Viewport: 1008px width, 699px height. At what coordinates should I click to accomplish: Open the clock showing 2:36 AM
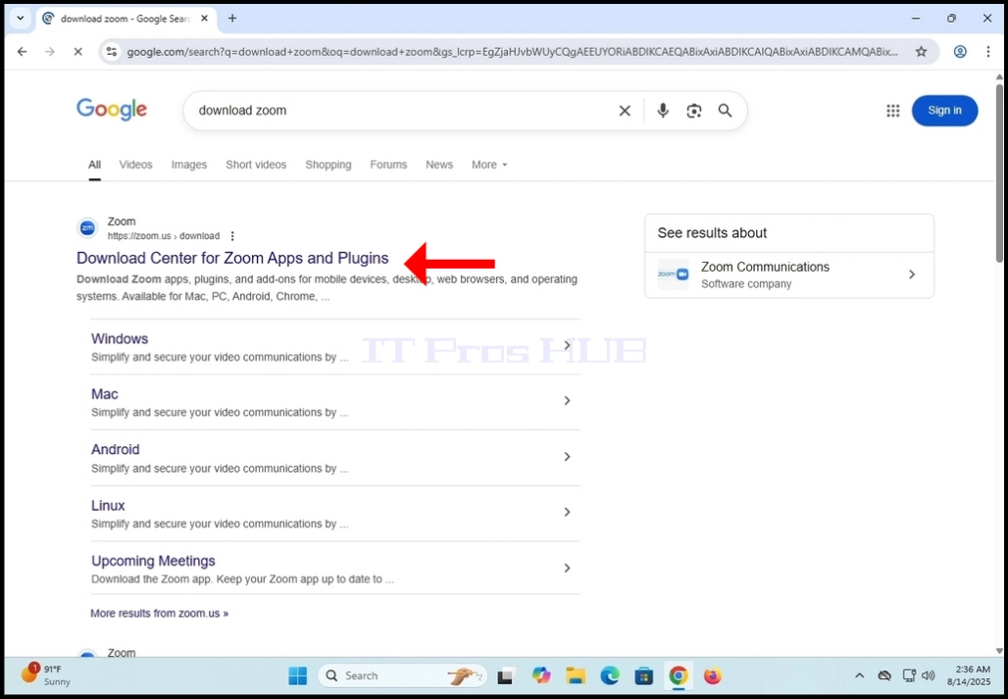(x=968, y=675)
